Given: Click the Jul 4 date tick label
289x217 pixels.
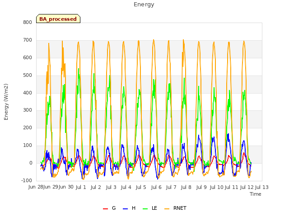Looking at the screenshot, I should (x=126, y=187).
